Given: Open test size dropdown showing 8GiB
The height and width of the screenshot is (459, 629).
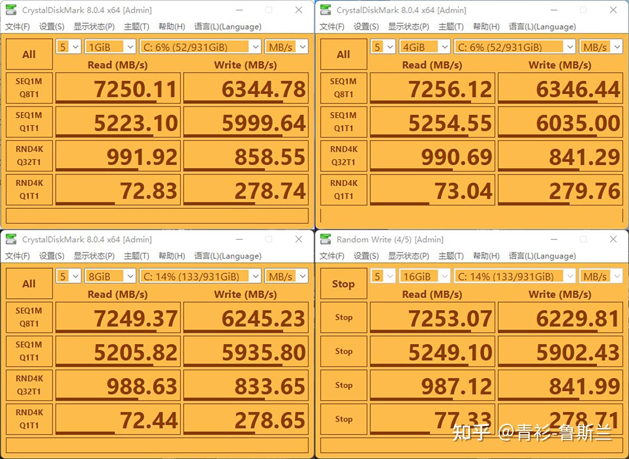Looking at the screenshot, I should pos(110,276).
